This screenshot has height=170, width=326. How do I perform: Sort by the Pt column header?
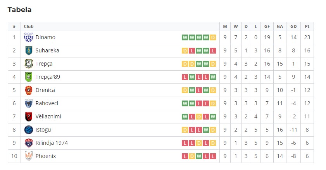pos(307,26)
